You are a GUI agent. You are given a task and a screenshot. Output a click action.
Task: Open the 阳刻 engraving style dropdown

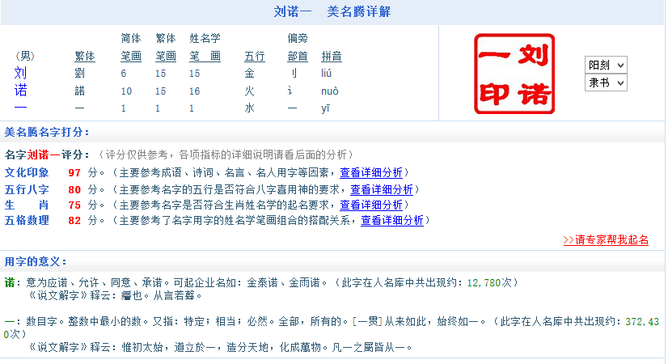(607, 65)
